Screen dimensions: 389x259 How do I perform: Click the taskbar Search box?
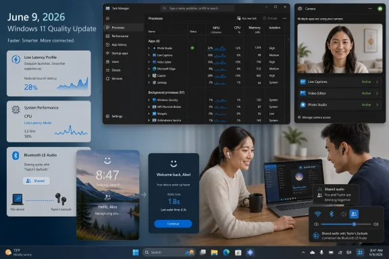169,252
